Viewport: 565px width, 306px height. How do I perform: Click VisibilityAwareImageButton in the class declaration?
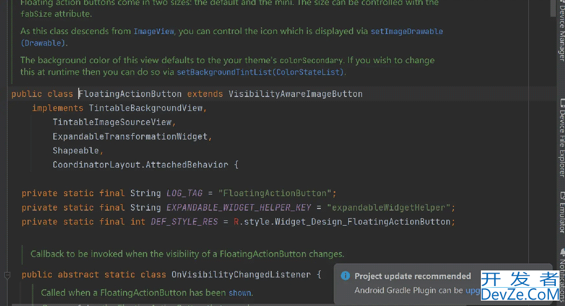pyautogui.click(x=295, y=94)
